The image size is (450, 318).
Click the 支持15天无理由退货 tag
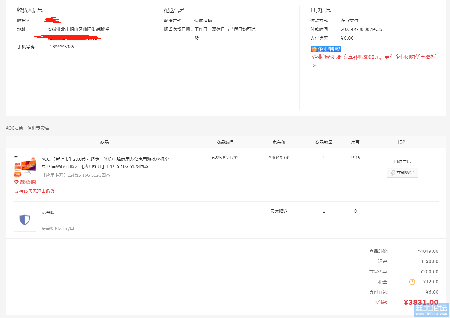click(x=34, y=191)
